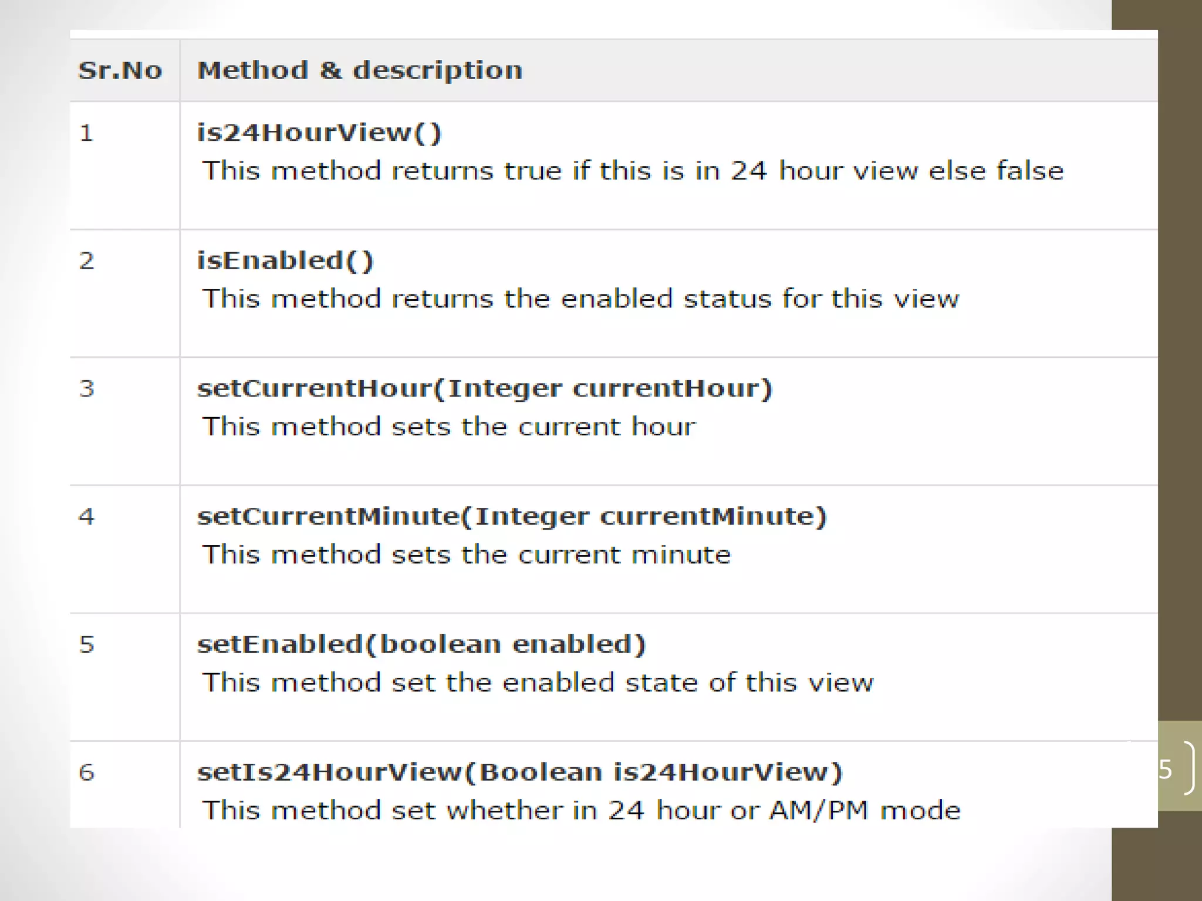Click the is24HourView() method name
The height and width of the screenshot is (901, 1202).
319,133
